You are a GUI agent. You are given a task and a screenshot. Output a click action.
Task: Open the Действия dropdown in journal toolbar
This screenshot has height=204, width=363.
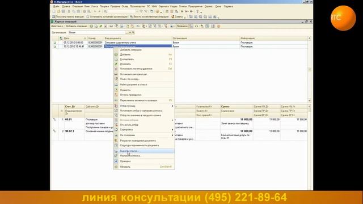click(x=57, y=26)
